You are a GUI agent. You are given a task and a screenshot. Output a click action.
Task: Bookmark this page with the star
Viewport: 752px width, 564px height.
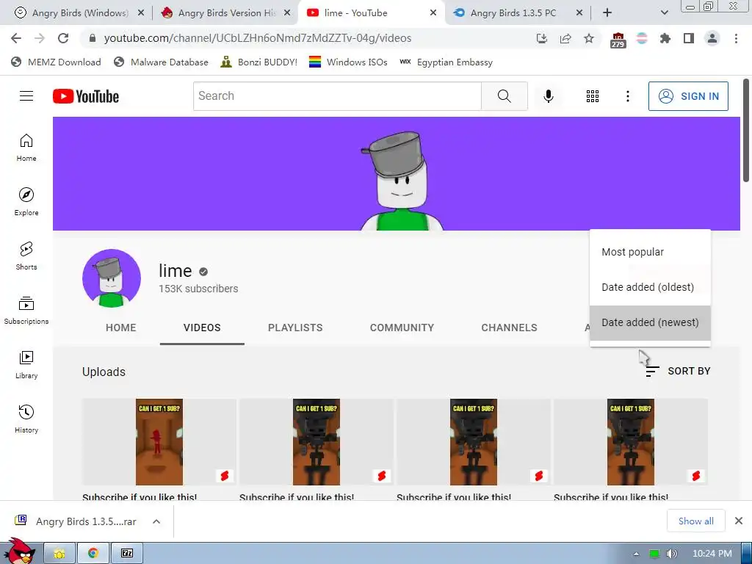point(588,38)
